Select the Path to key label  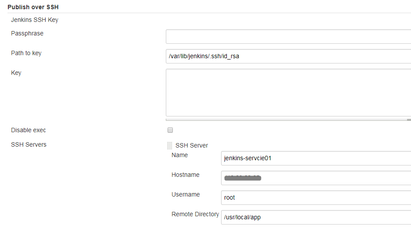point(26,53)
